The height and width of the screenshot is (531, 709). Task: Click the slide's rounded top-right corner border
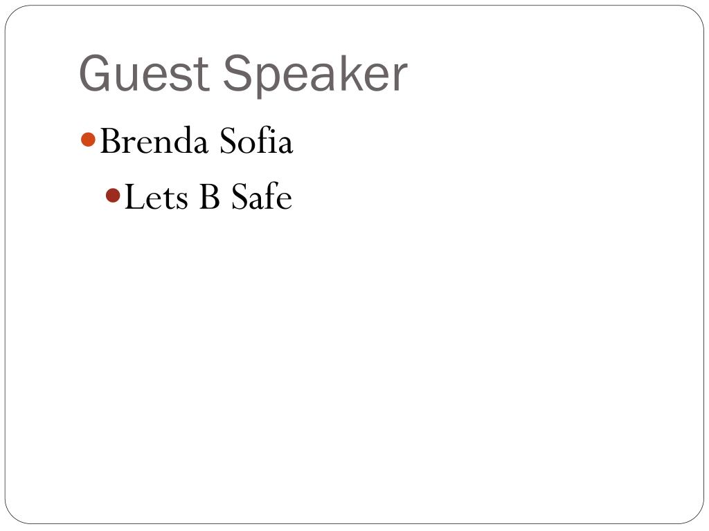[696, 14]
